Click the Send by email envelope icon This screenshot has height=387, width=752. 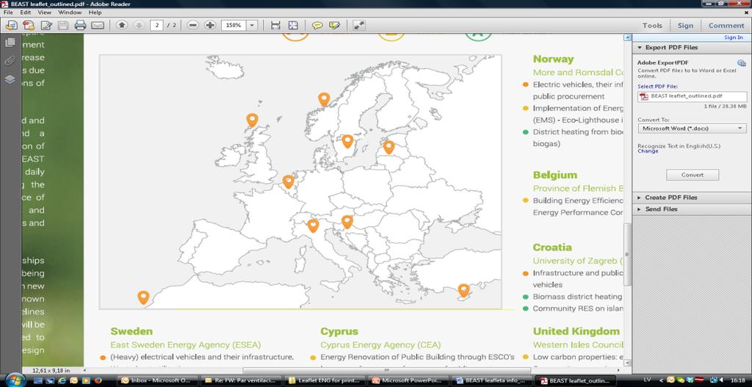coord(98,26)
